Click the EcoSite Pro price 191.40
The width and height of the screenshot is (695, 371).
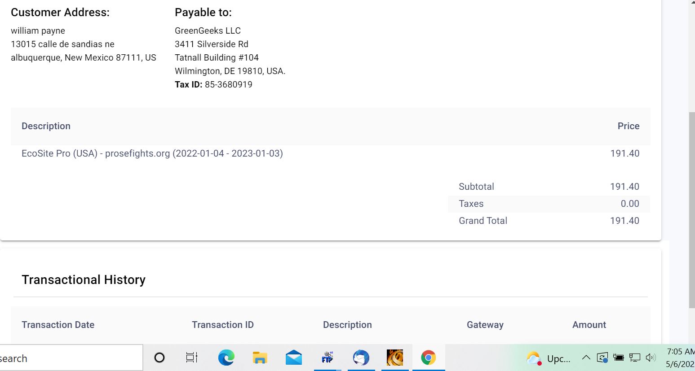(624, 153)
